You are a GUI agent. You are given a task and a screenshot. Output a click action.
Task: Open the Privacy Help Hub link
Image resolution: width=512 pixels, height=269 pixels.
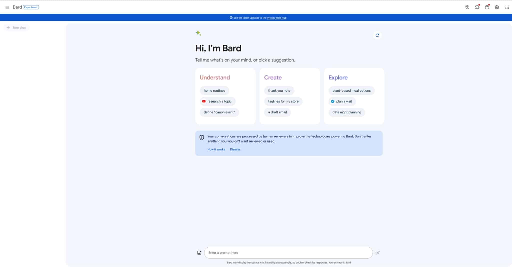coord(276,18)
